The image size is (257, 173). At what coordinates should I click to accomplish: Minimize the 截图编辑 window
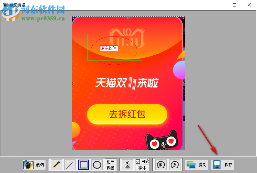click(x=220, y=5)
